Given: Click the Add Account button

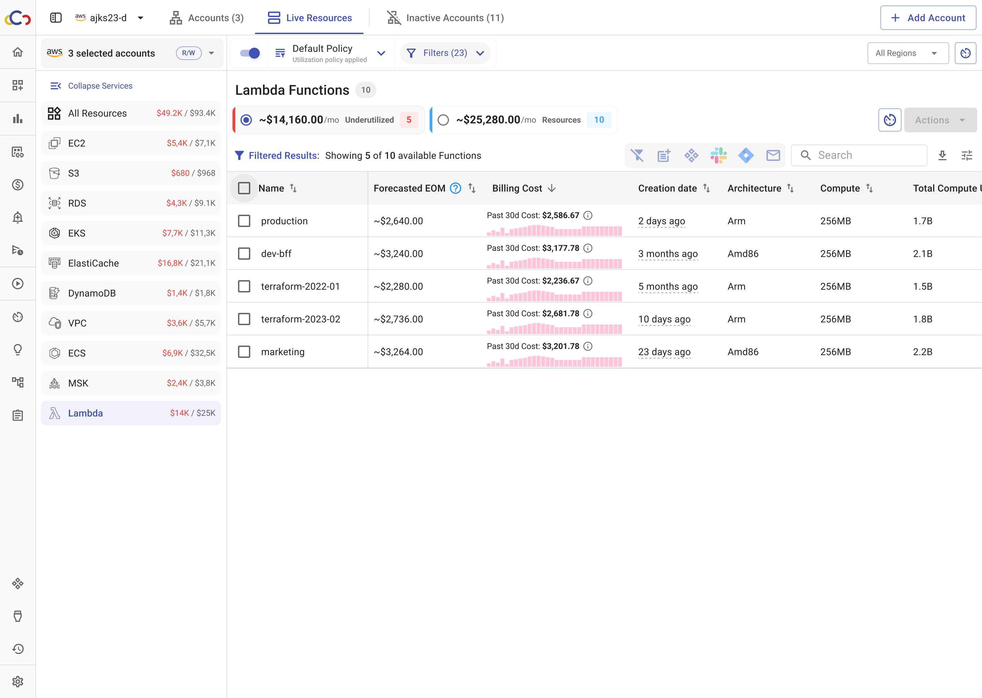Looking at the screenshot, I should (x=928, y=18).
